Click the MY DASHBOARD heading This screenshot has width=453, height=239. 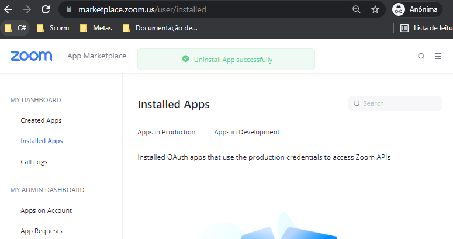pos(36,100)
